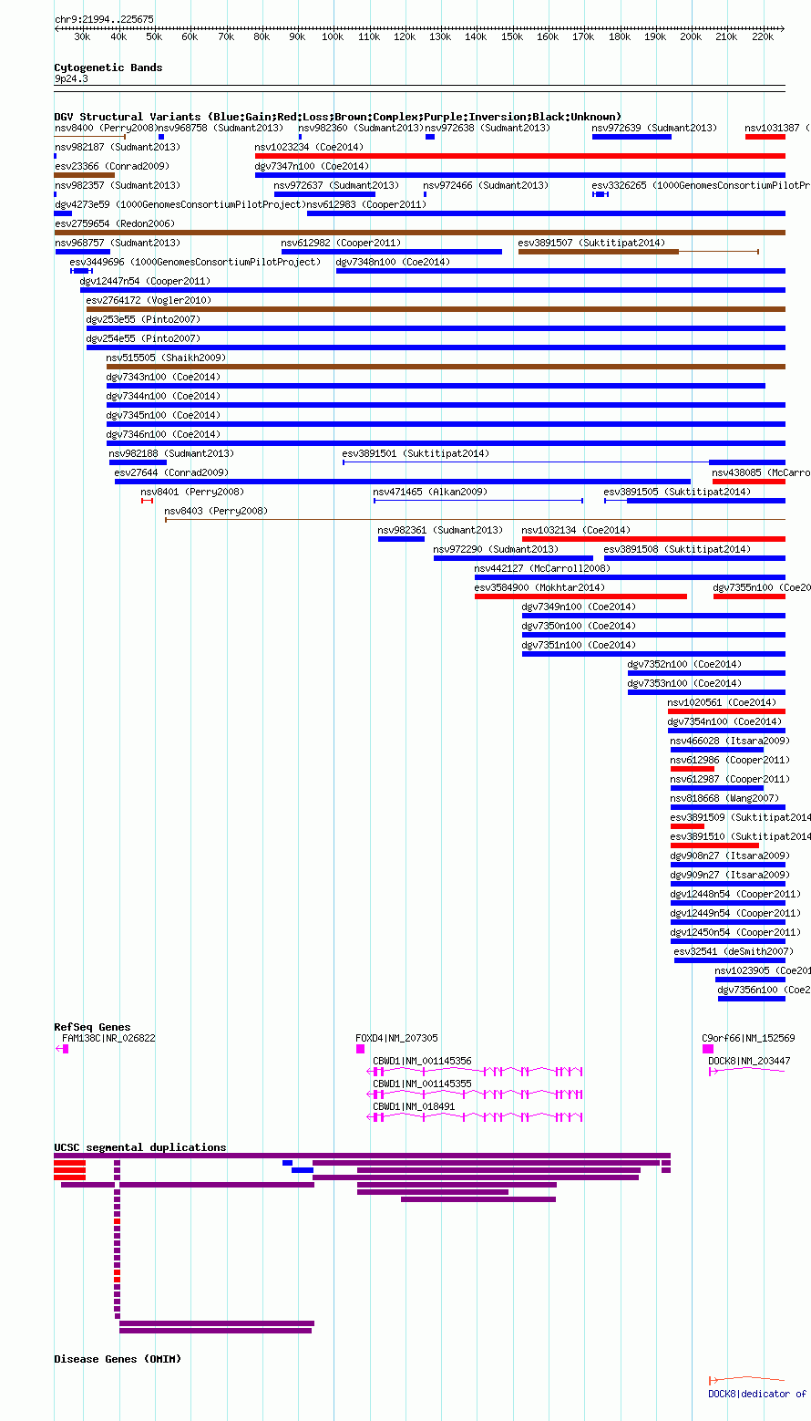
Task: Open the nsv972639 (Sudmant2013) variant
Action: point(654,129)
